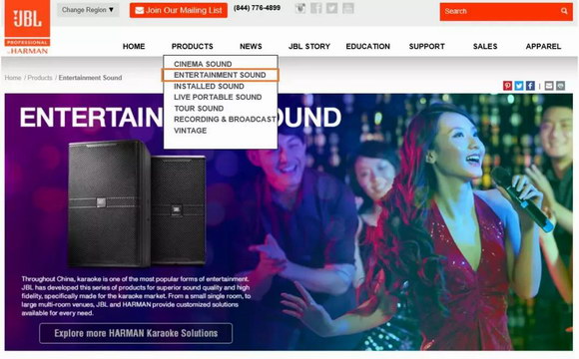Viewport: 579px width, 359px height.
Task: Click inside the orange Search field
Action: coord(498,11)
